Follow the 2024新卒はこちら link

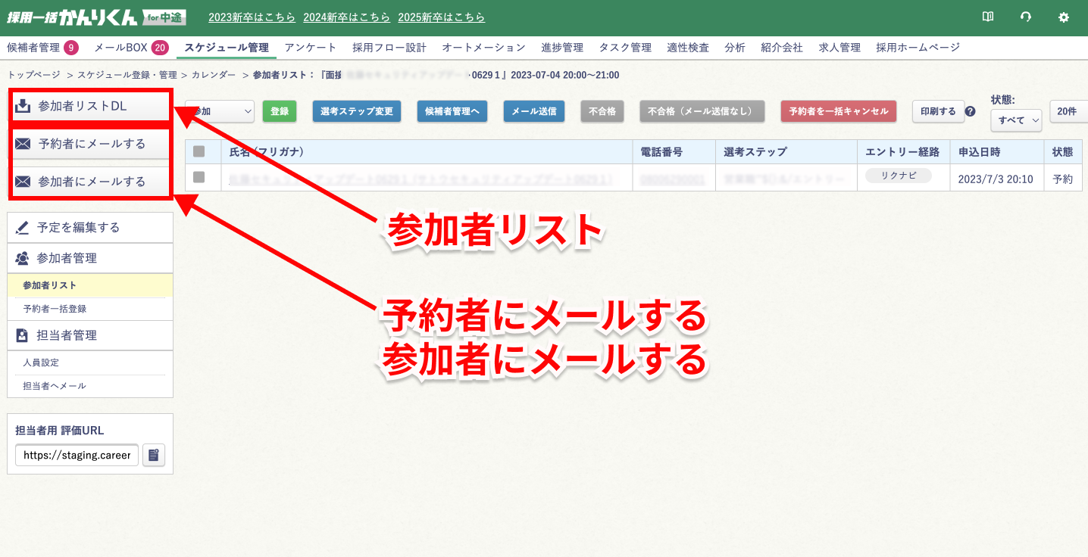(x=346, y=17)
